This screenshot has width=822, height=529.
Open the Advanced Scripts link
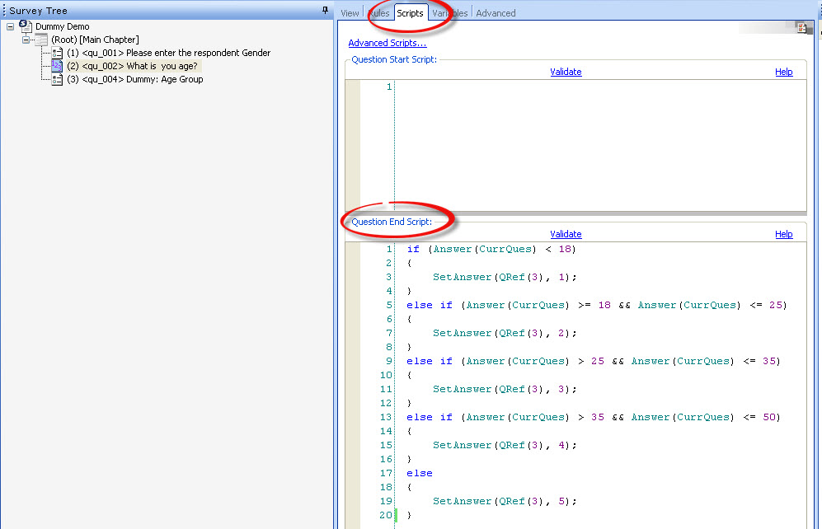[388, 43]
